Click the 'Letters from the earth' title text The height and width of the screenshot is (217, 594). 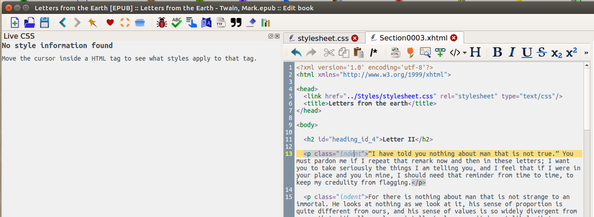click(x=368, y=103)
